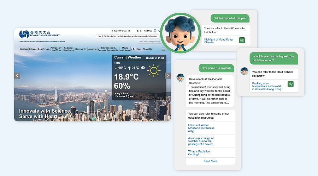Click the search keyword input field
Image resolution: width=318 pixels, height=176 pixels.
coord(149,42)
